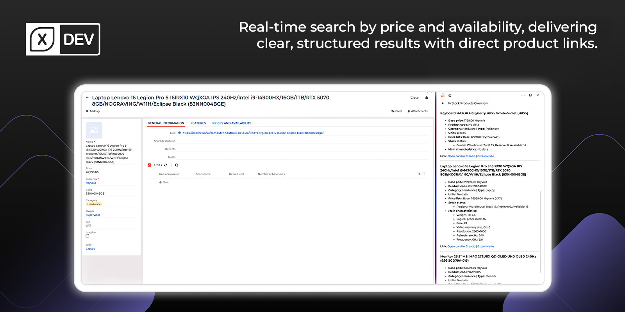Open the chat panel's three-dot options menu
This screenshot has width=625, height=312.
coord(523,95)
